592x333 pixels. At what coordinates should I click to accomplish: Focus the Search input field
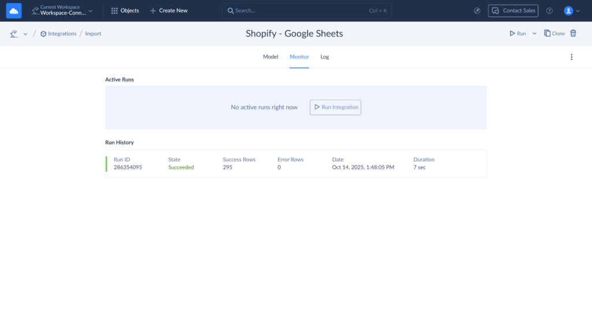click(301, 10)
